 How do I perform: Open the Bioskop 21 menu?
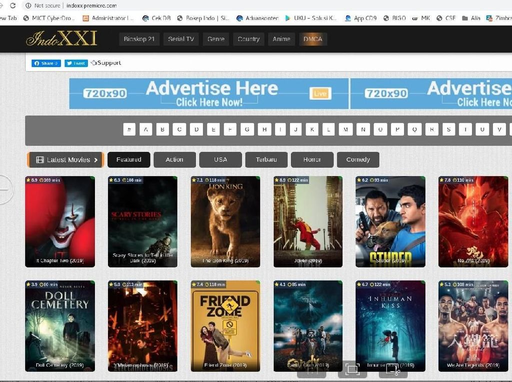point(139,39)
